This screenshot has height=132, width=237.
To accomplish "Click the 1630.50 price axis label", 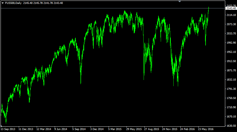I will click(231, 126).
